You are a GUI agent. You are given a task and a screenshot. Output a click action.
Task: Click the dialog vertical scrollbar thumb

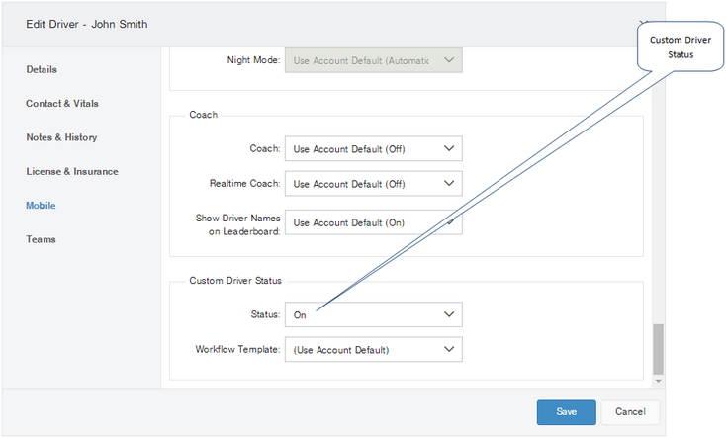tap(658, 349)
